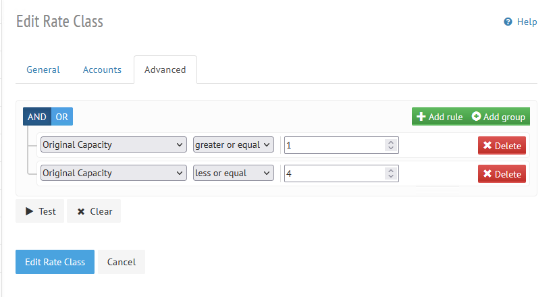
Task: Click the X icon on first Delete button
Action: [487, 145]
